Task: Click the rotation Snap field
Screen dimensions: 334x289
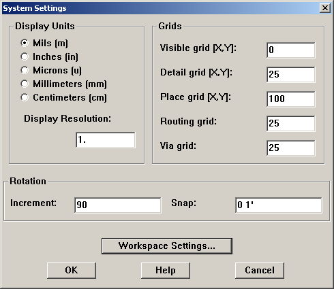Action: (x=279, y=205)
